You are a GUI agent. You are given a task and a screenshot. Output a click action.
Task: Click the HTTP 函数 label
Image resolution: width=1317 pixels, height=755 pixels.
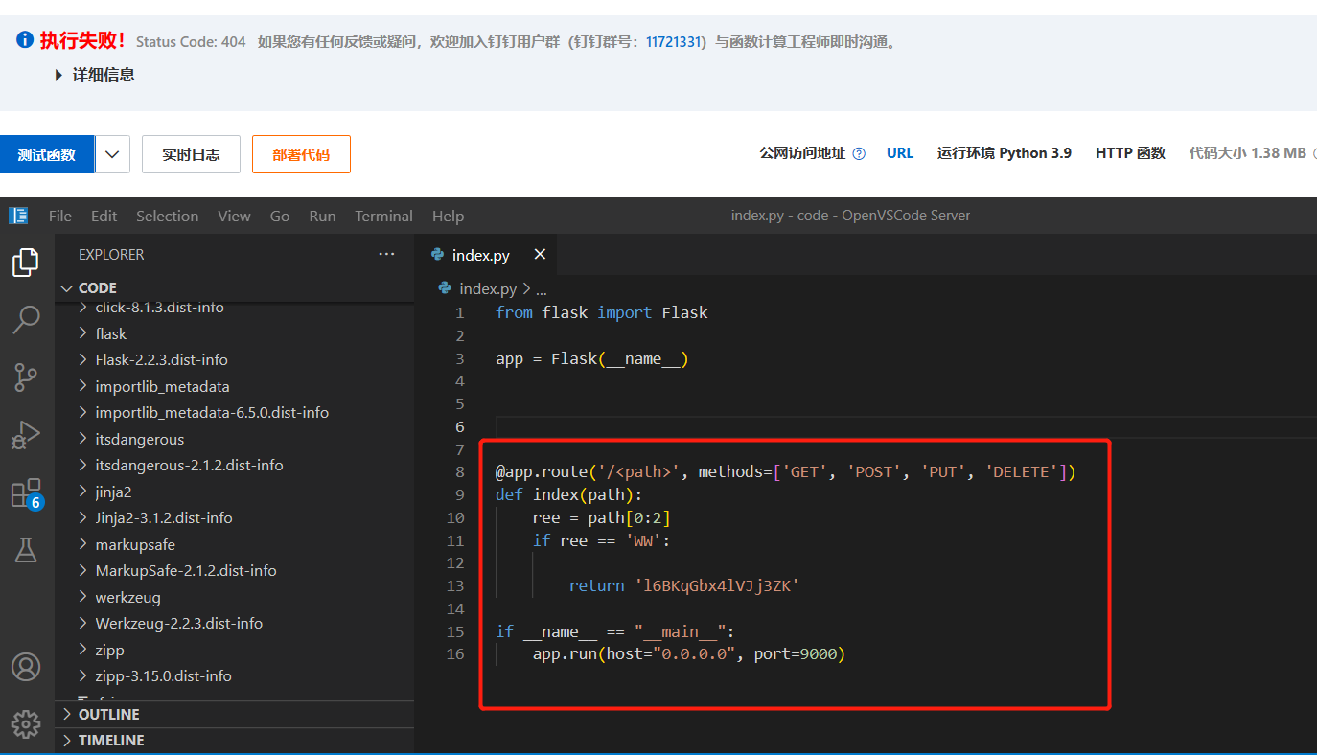pyautogui.click(x=1130, y=153)
